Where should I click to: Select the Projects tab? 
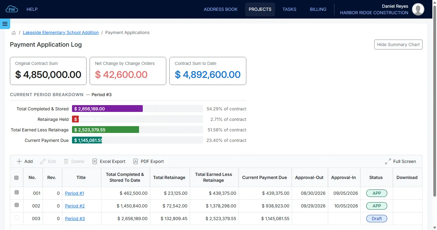[260, 9]
